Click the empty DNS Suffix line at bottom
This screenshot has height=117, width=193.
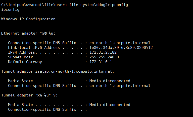pyautogui.click(x=47, y=109)
